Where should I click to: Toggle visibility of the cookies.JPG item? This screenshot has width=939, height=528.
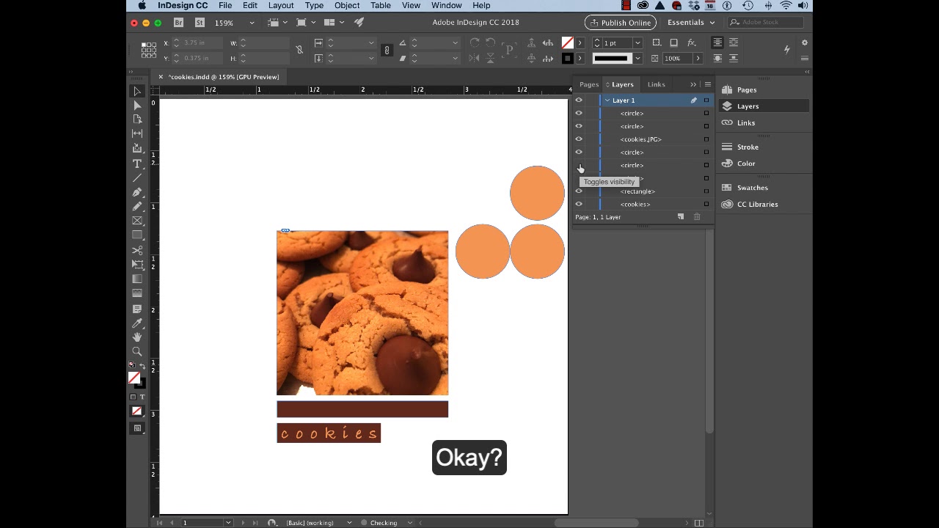pyautogui.click(x=579, y=139)
